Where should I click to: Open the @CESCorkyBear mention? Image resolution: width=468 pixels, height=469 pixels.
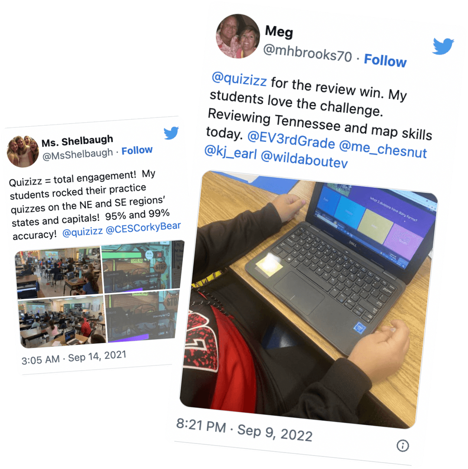pyautogui.click(x=143, y=228)
